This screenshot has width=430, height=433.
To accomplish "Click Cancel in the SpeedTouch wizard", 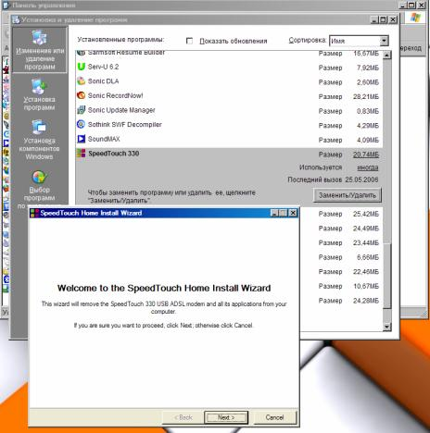I will tap(274, 417).
